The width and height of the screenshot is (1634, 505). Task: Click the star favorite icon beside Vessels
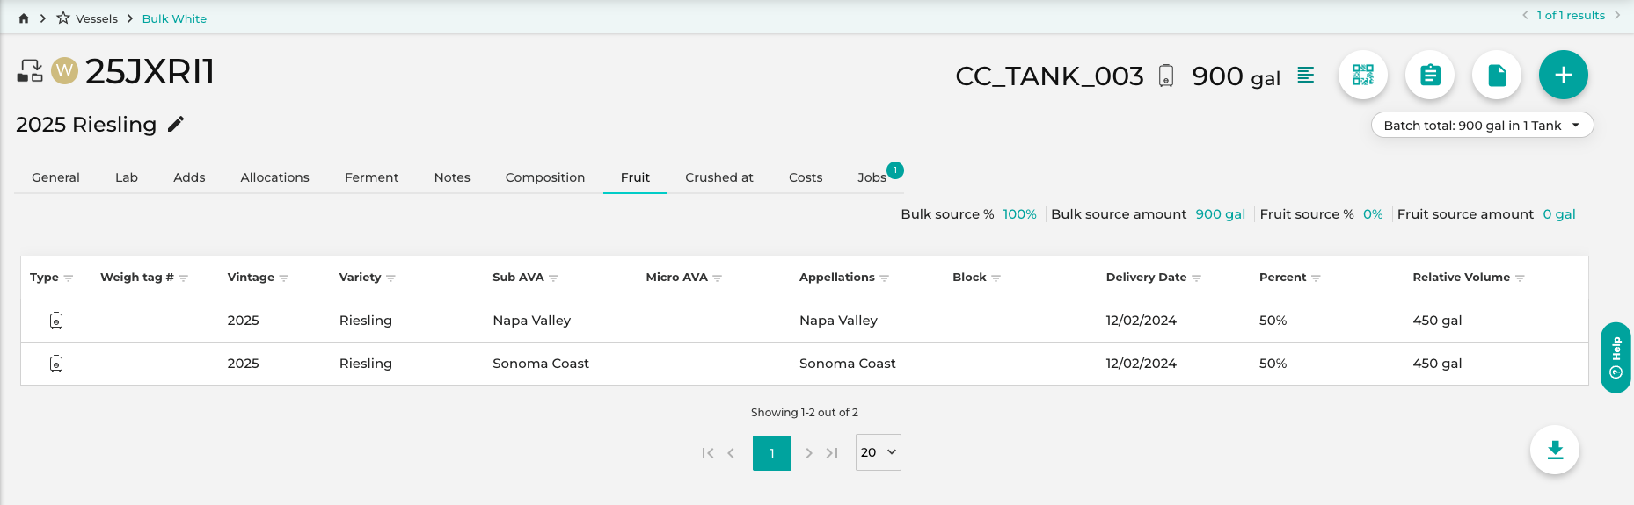point(63,18)
